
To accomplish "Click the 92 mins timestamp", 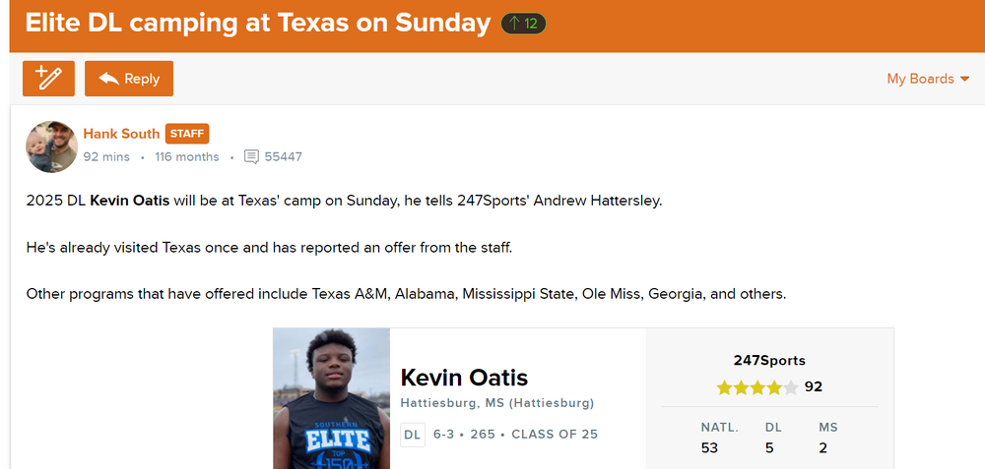I will tap(106, 156).
